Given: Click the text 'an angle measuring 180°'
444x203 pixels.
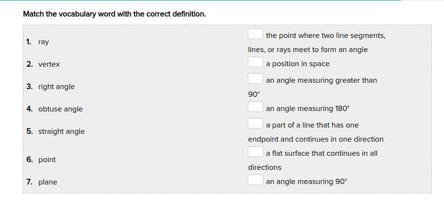Looking at the screenshot, I should click(x=308, y=109).
